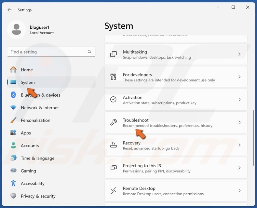257x208 pixels.
Task: Click the back arrow in Settings
Action: click(9, 10)
